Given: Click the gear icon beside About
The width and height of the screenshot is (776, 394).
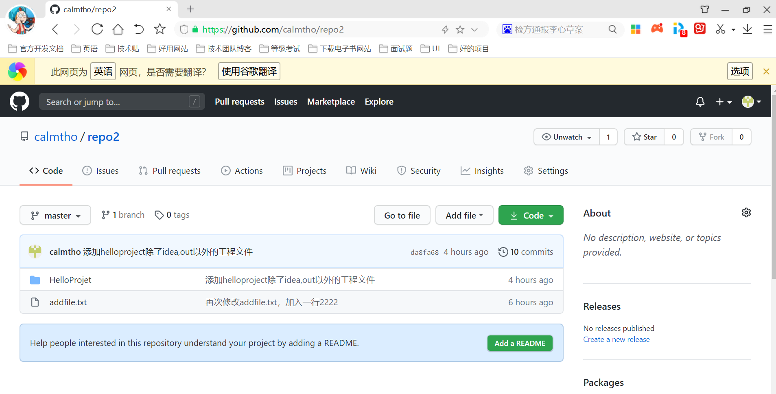Looking at the screenshot, I should point(746,212).
